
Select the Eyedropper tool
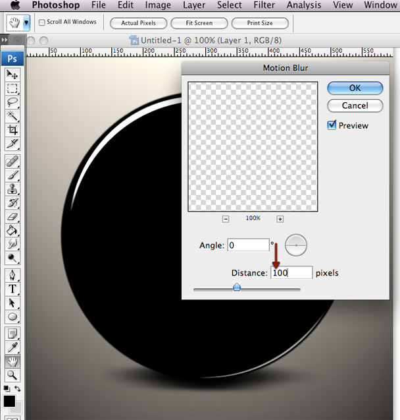(12, 347)
